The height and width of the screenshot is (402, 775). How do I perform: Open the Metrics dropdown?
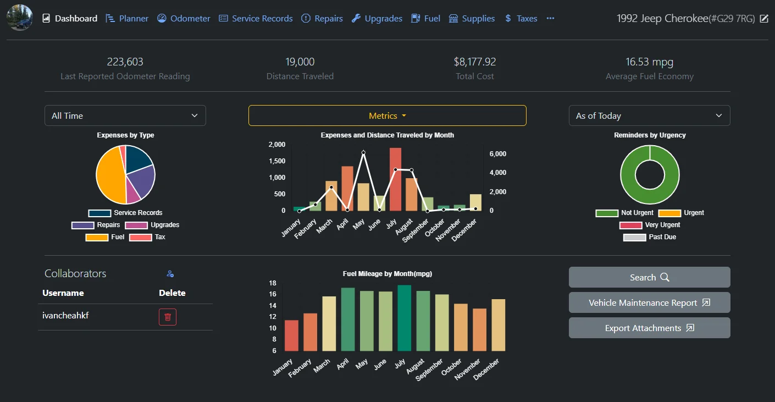click(x=387, y=115)
